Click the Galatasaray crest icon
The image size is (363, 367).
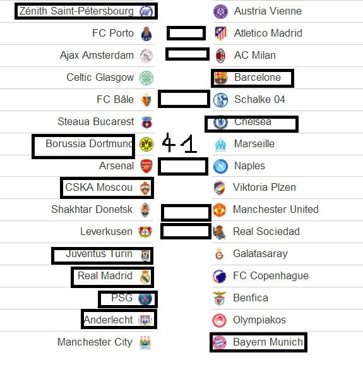point(220,254)
